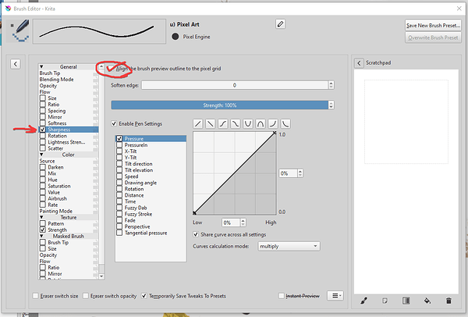Click the scratchpad paint bucket icon
468x317 pixels.
coord(427,301)
